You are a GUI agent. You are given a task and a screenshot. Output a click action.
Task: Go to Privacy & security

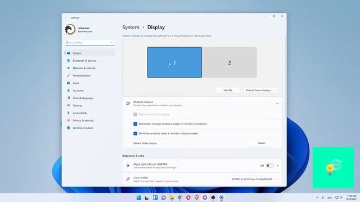[x=89, y=121]
